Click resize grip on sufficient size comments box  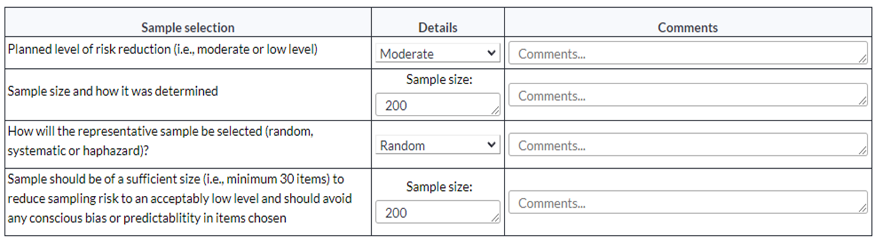(x=862, y=208)
